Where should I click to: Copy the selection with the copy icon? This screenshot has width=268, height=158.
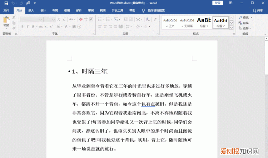click(x=14, y=23)
